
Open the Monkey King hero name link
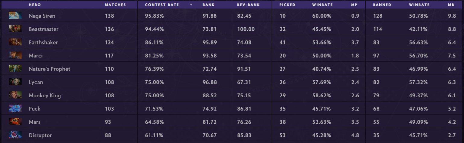[45, 96]
